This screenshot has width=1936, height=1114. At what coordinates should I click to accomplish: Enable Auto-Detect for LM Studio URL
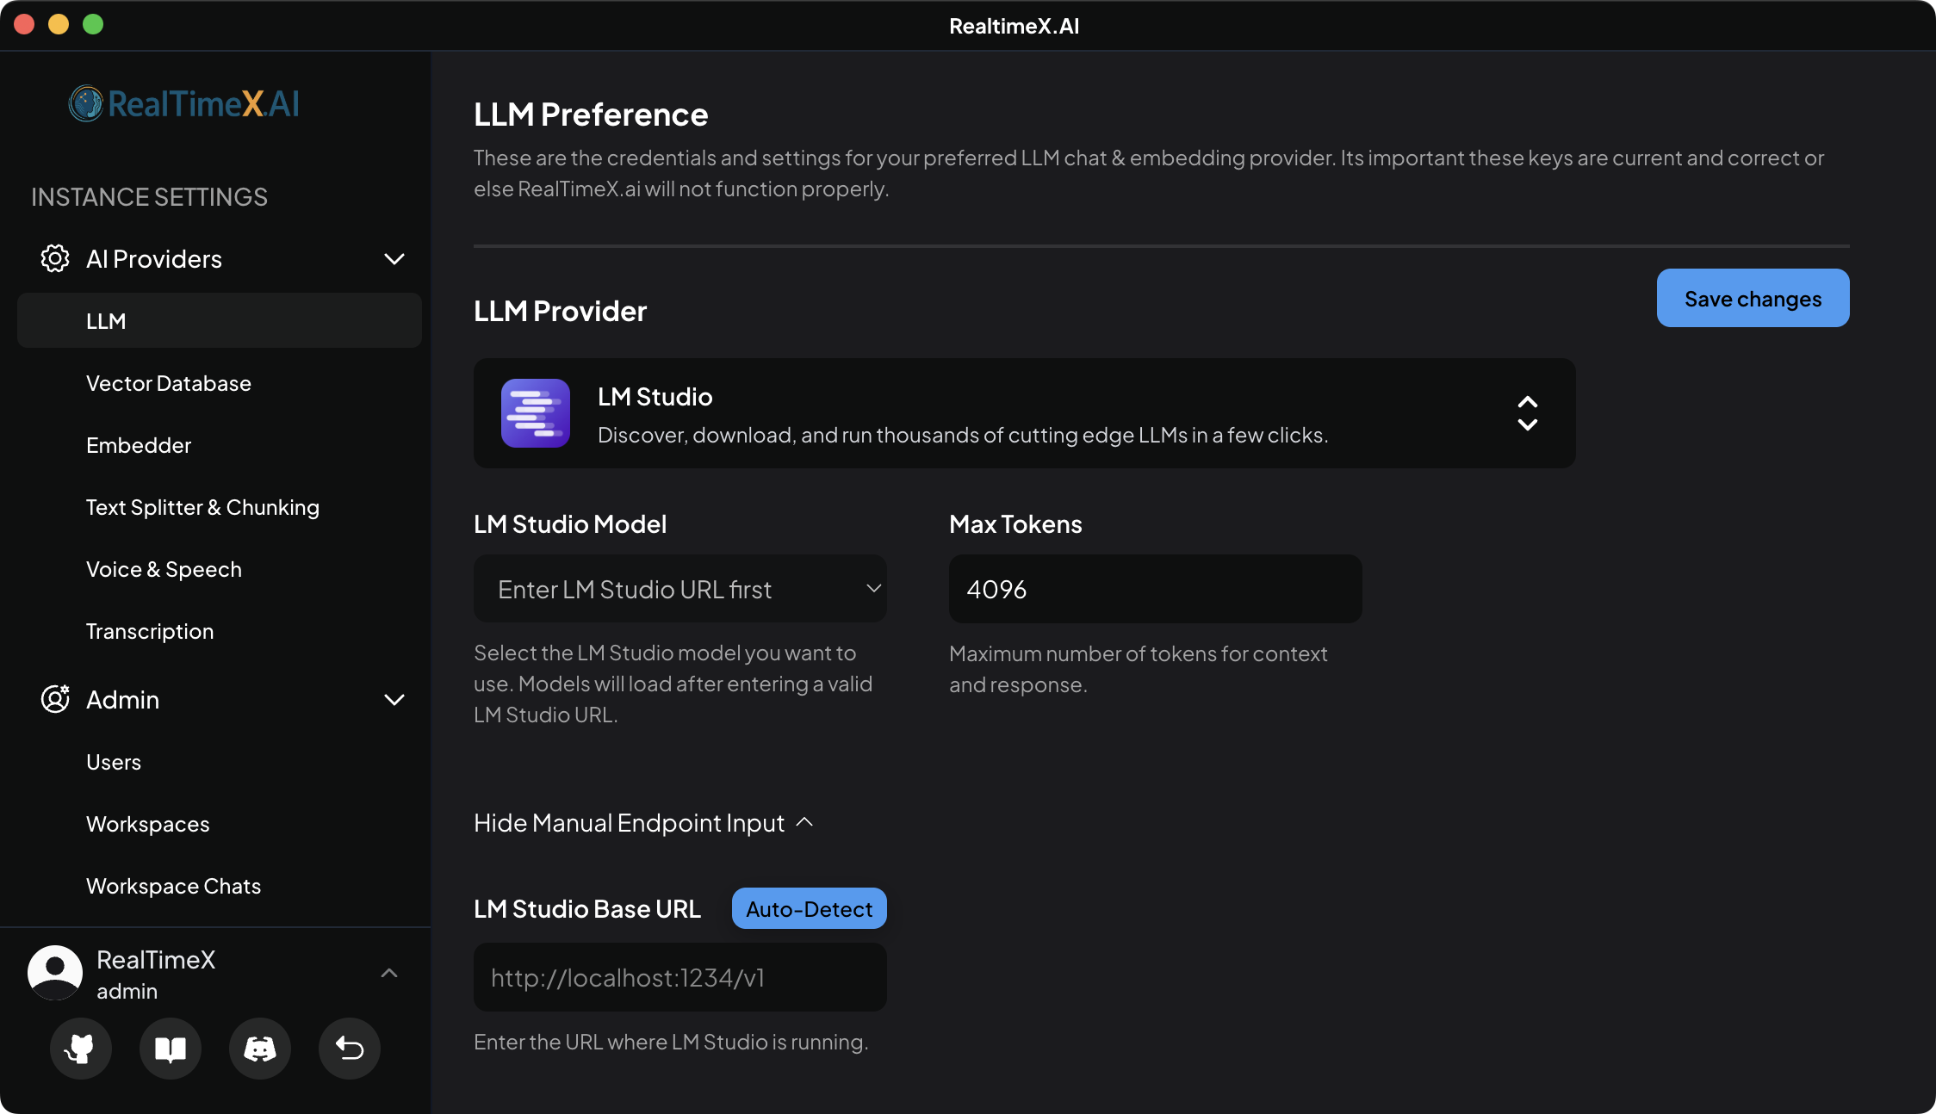[808, 907]
